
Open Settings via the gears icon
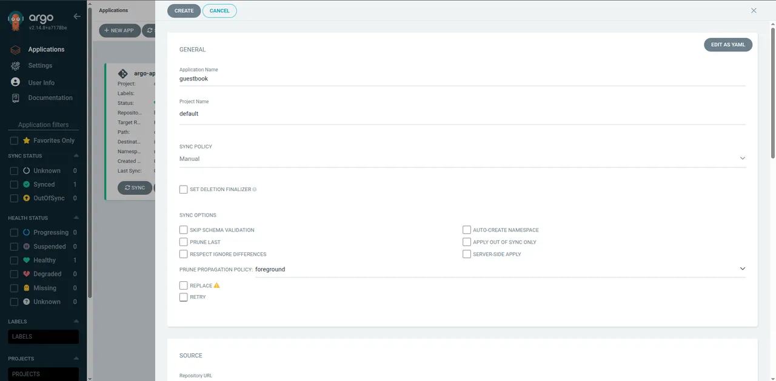click(x=16, y=66)
